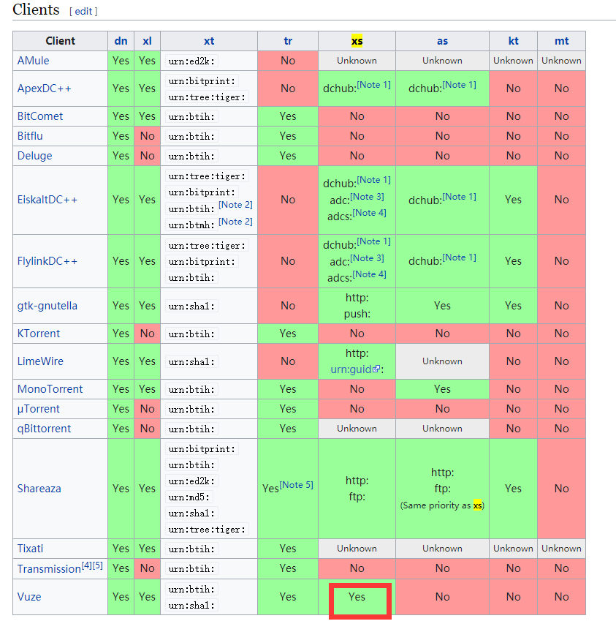This screenshot has height=632, width=616.
Task: Open the AMule client article
Action: (x=34, y=61)
